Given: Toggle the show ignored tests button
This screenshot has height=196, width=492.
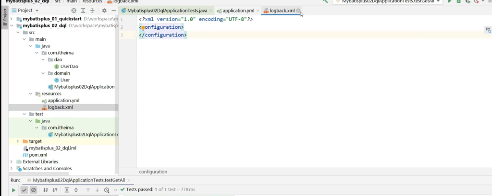Looking at the screenshot, I should coord(34,190).
